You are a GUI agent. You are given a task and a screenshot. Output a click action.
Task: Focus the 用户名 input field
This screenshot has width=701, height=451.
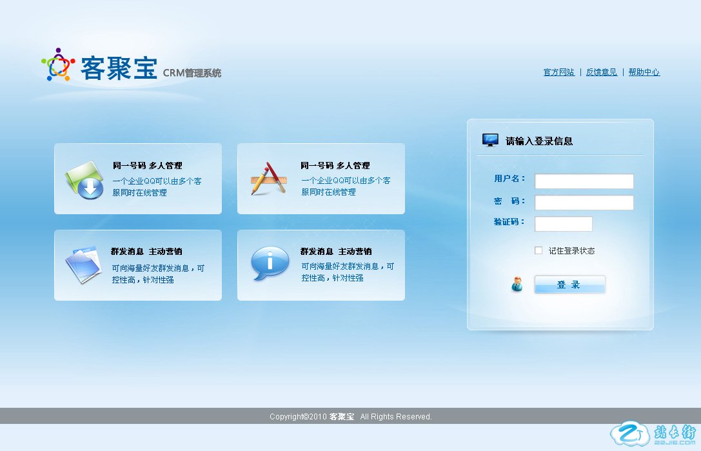pyautogui.click(x=584, y=181)
